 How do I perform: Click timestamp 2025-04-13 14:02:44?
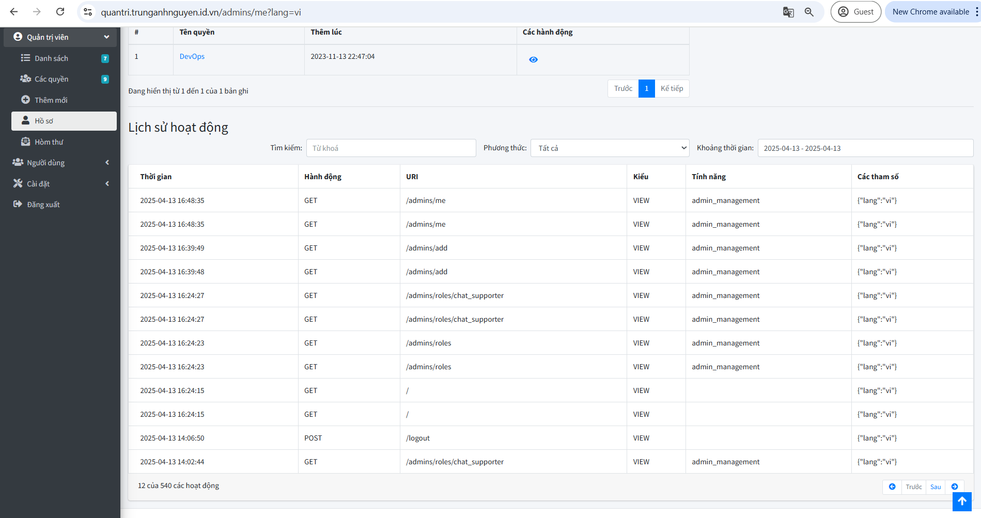point(173,462)
